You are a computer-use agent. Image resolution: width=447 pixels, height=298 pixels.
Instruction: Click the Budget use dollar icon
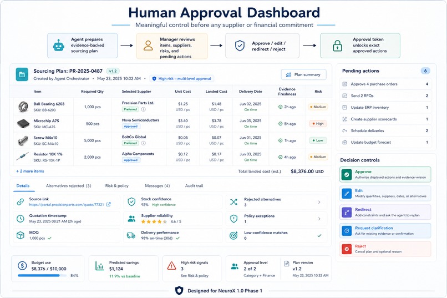pos(22,265)
